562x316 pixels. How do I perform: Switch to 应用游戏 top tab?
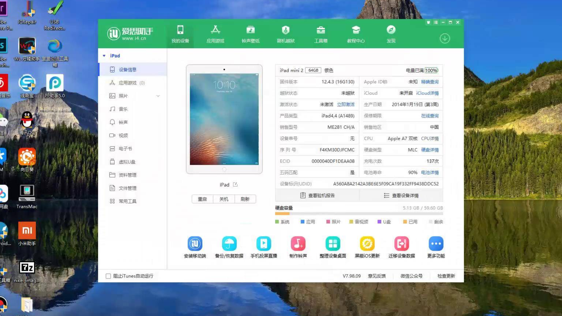(x=215, y=34)
